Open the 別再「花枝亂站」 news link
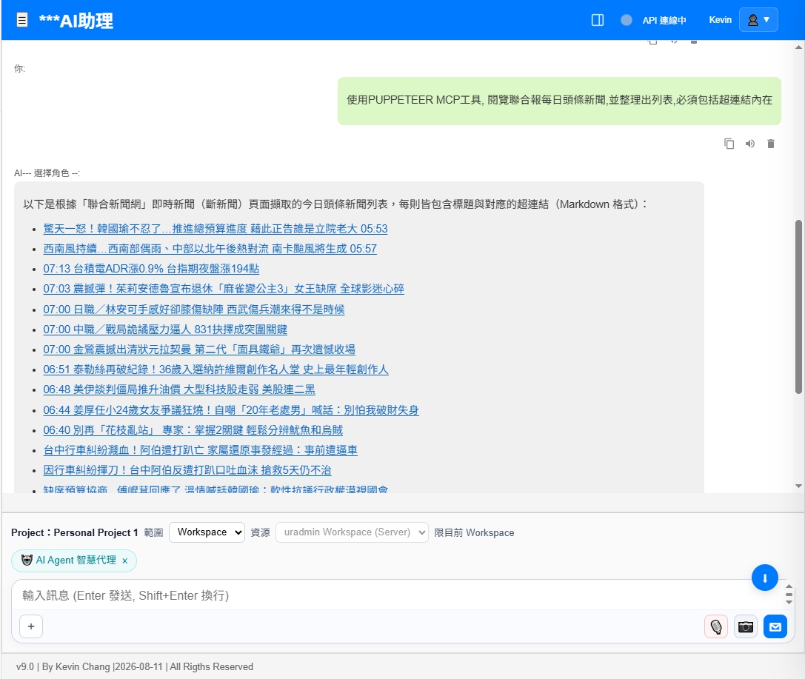 [x=193, y=429]
